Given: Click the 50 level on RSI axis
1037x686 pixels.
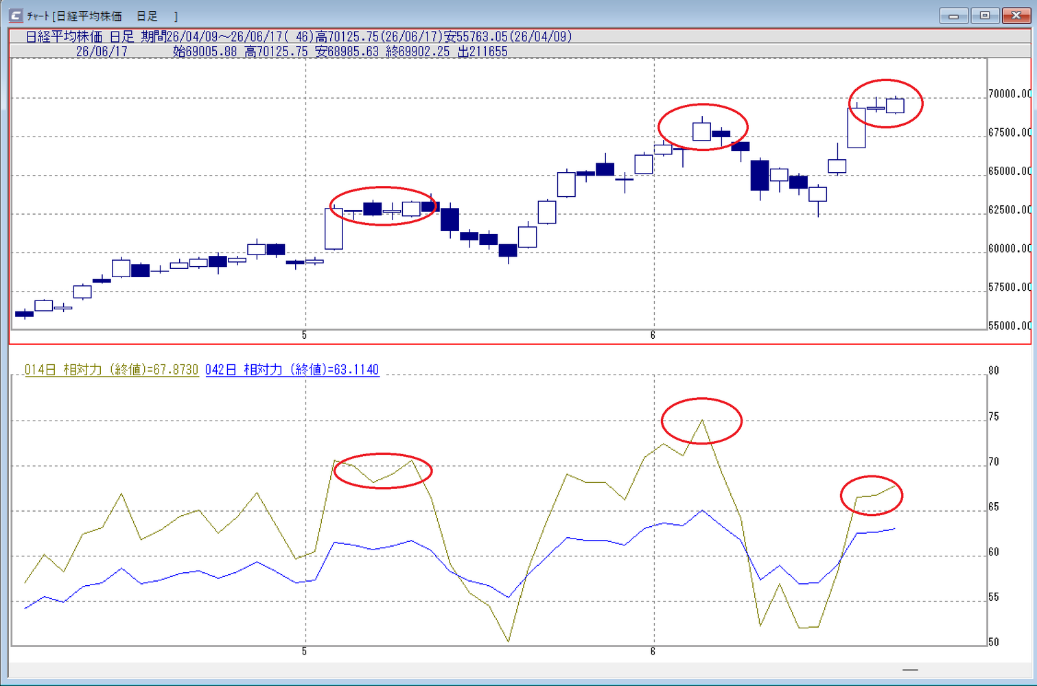Looking at the screenshot, I should [994, 642].
